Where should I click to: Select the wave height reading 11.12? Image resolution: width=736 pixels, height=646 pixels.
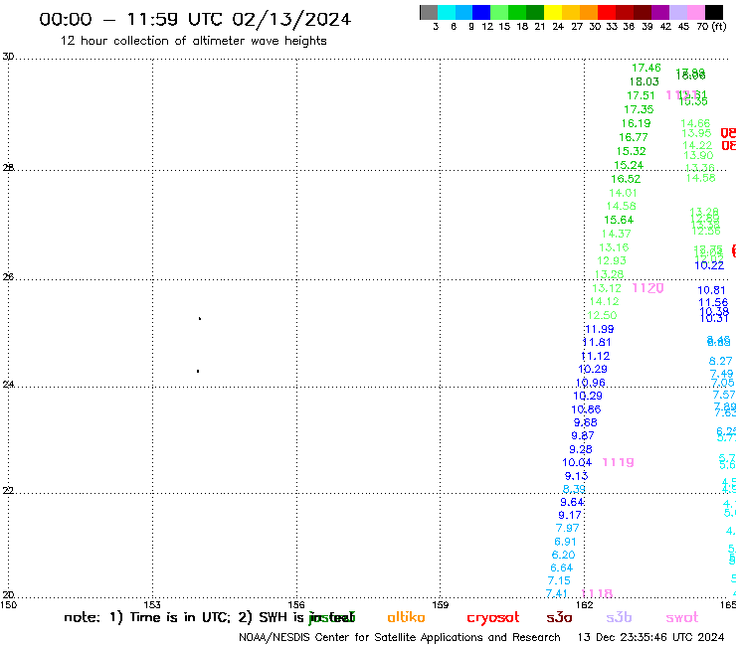coord(595,356)
